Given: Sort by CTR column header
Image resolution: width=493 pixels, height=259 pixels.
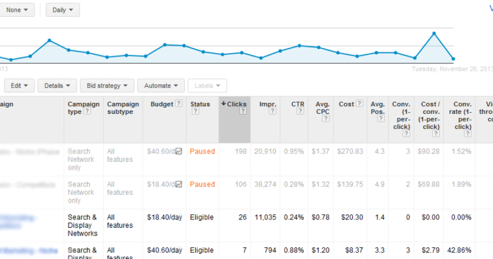Looking at the screenshot, I should [x=298, y=104].
